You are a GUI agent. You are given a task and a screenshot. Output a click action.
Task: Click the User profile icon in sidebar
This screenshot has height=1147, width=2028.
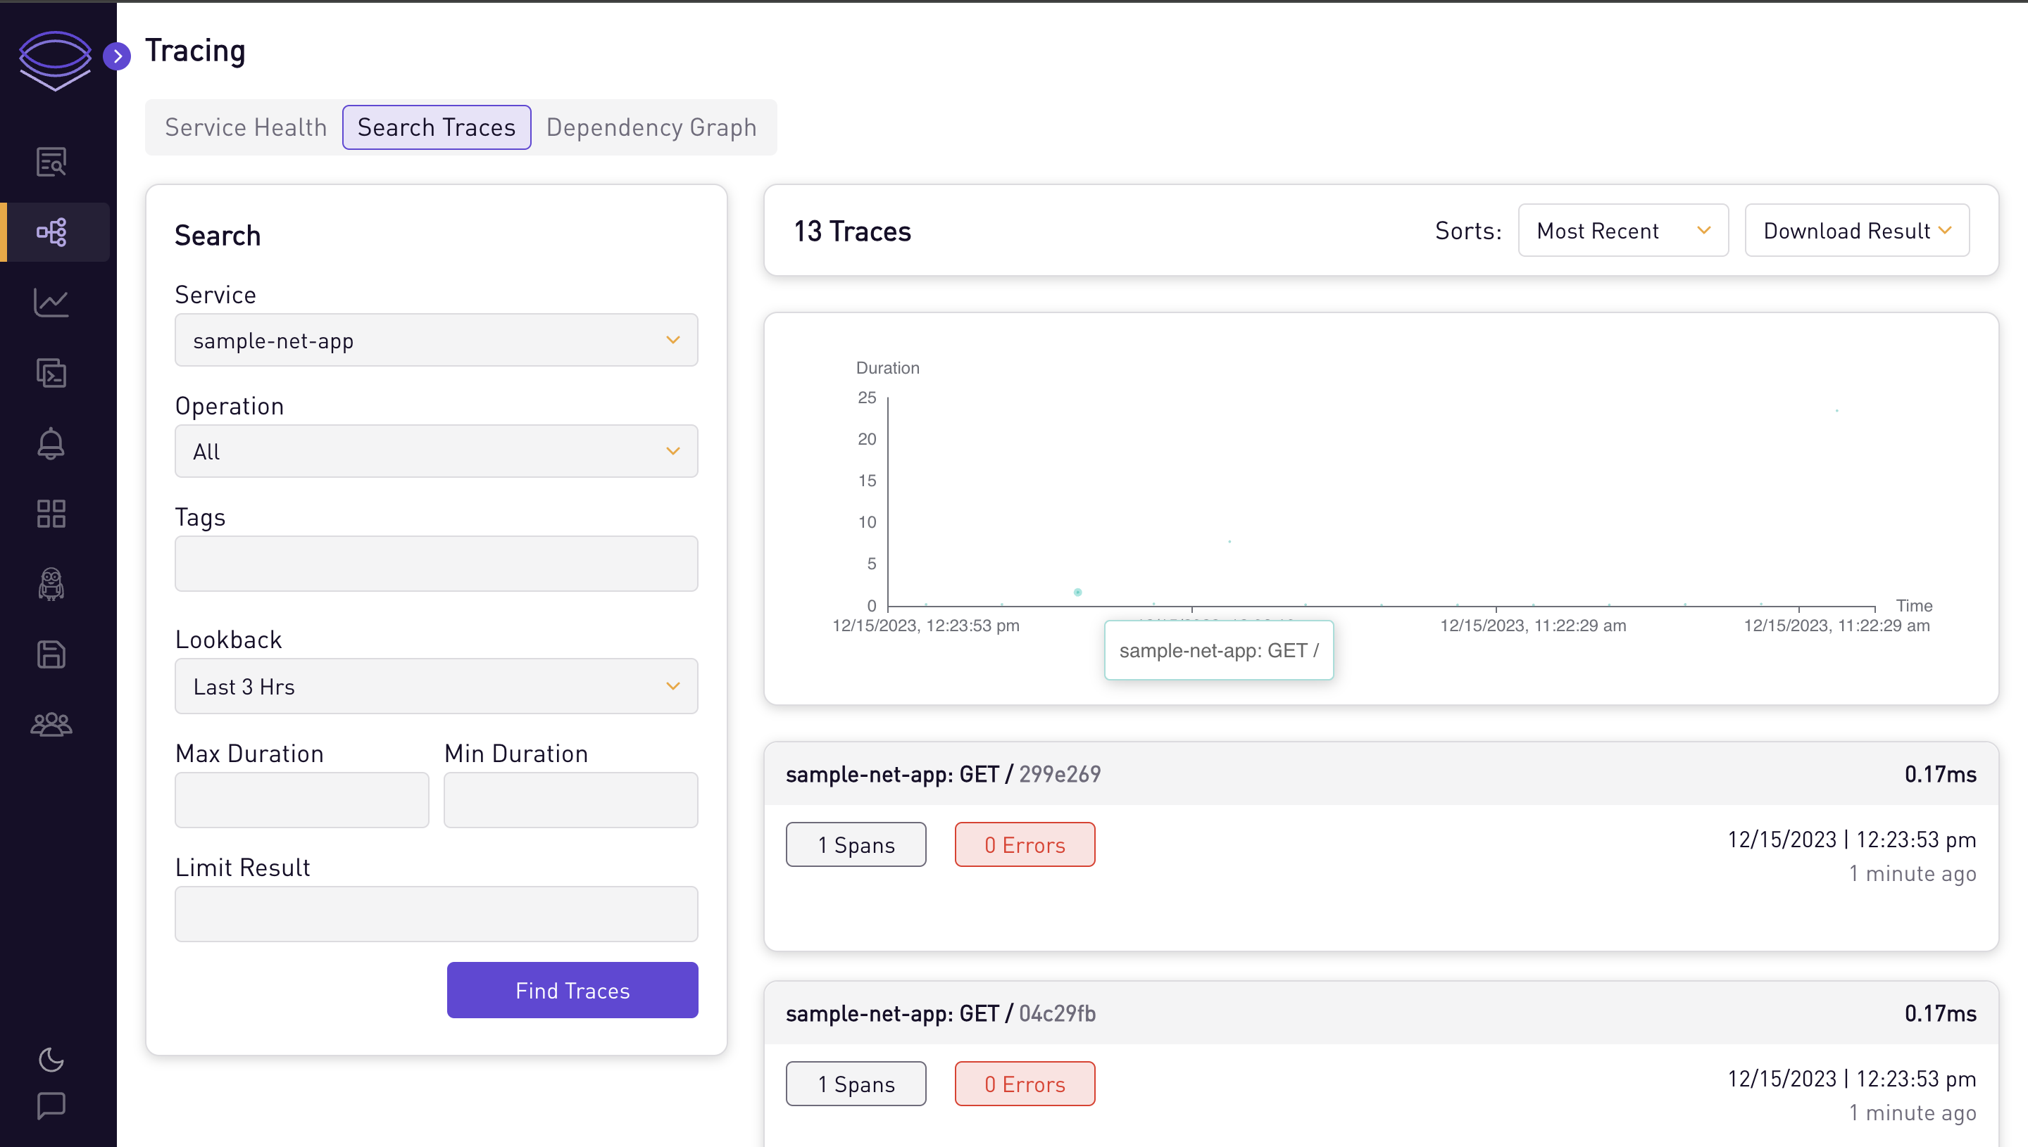51,723
